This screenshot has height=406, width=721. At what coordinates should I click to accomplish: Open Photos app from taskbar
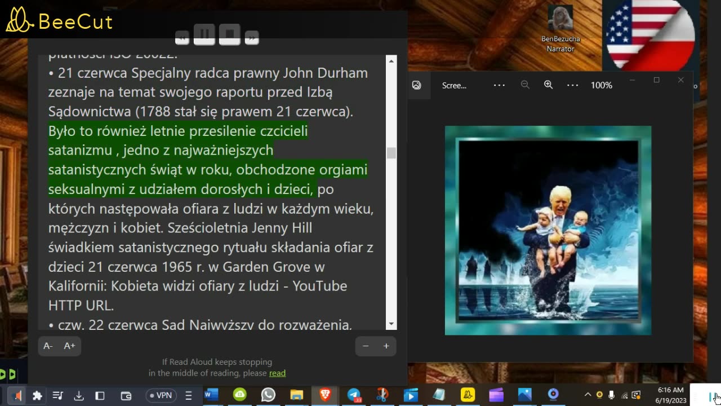[524, 395]
